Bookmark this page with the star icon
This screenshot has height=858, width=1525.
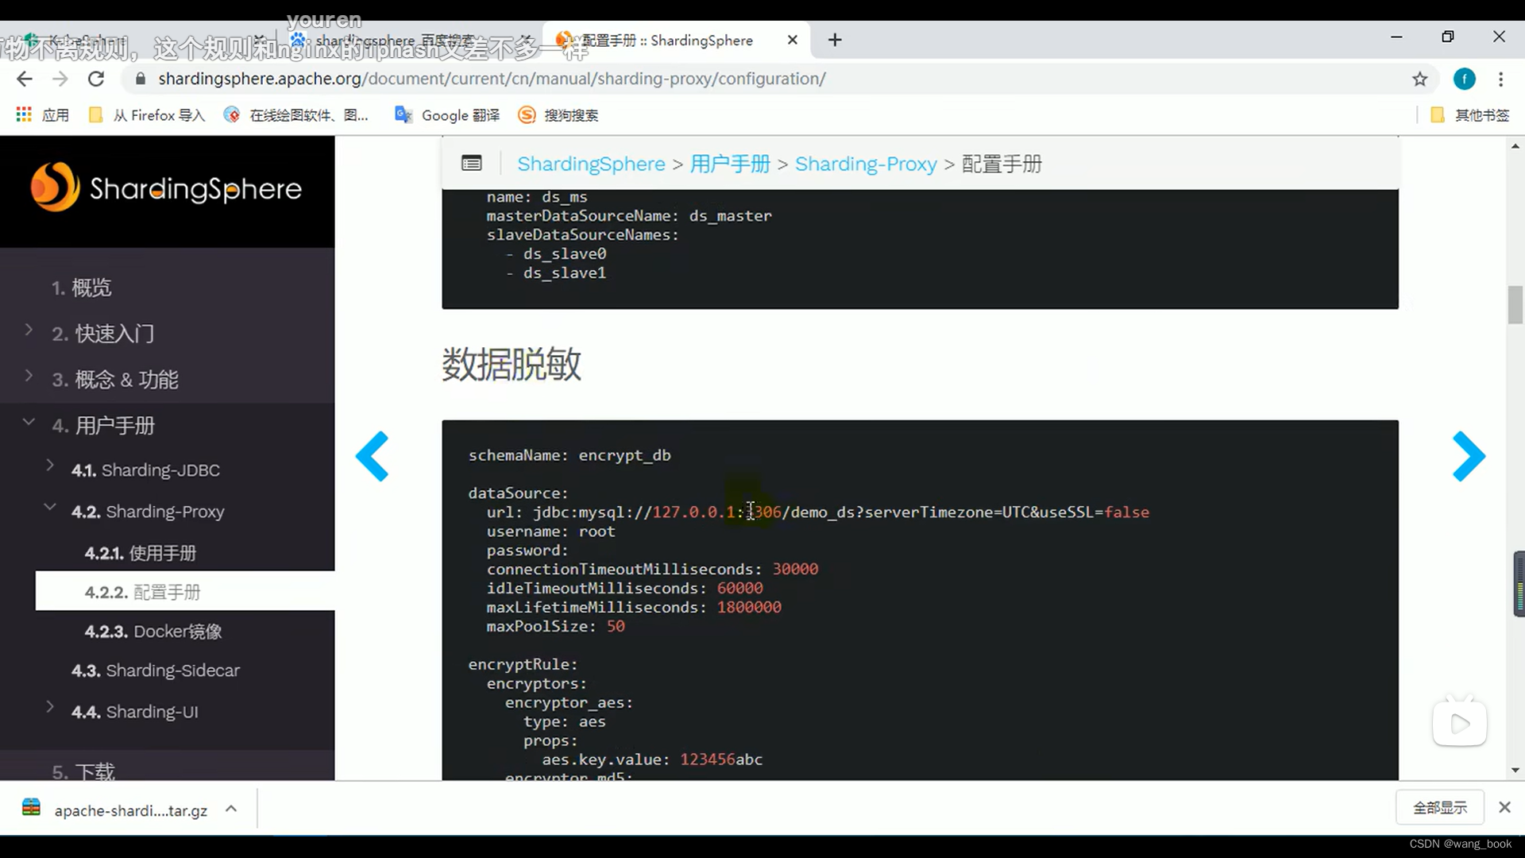point(1420,79)
